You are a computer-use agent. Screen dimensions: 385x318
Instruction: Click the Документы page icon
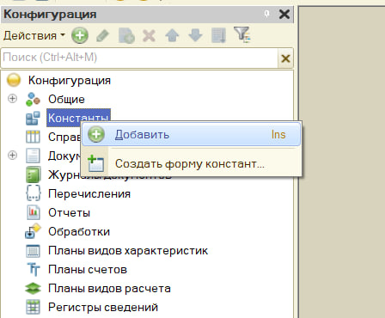pos(33,156)
